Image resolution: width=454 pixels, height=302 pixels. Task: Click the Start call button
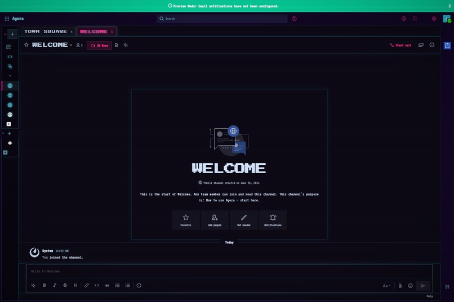click(400, 46)
